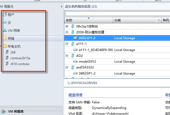Collapse the asdf343333 row
Image resolution: width=170 pixels, height=115 pixels.
67,68
